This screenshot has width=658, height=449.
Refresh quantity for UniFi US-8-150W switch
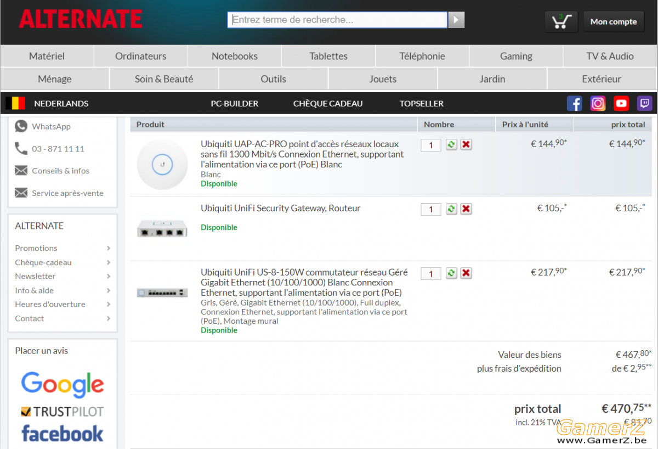point(451,273)
